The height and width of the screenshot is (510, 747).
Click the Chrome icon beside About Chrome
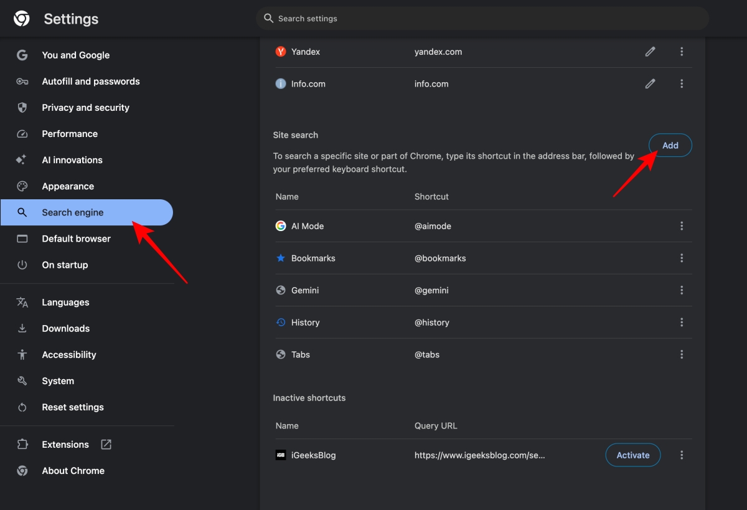[22, 471]
